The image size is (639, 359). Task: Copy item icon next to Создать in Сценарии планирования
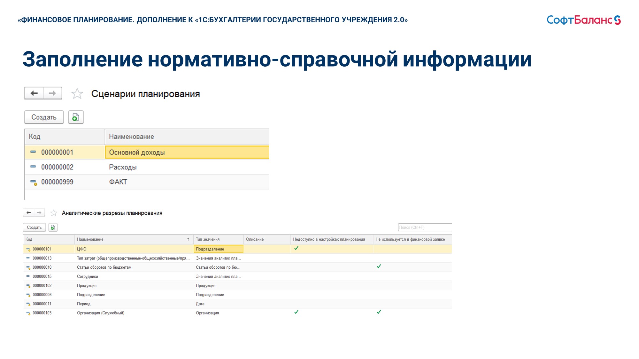coord(76,117)
